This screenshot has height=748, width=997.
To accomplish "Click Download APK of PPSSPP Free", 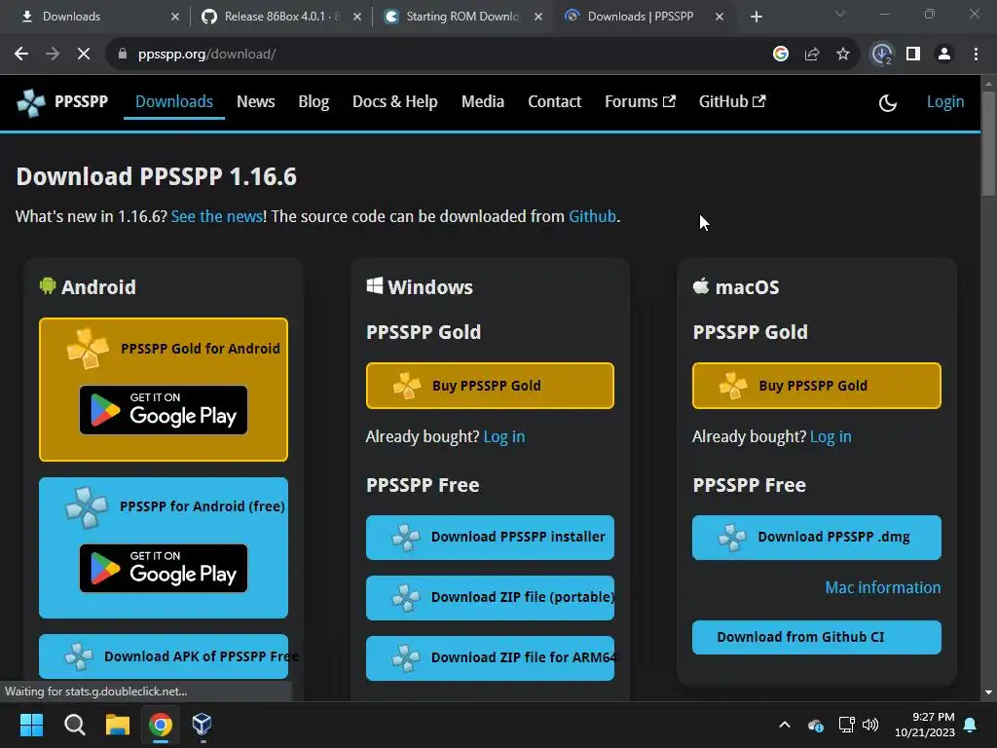I will (x=164, y=656).
